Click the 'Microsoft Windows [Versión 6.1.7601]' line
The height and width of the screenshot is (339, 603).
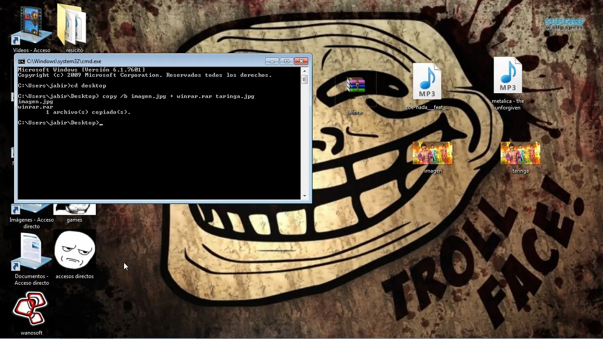(81, 70)
